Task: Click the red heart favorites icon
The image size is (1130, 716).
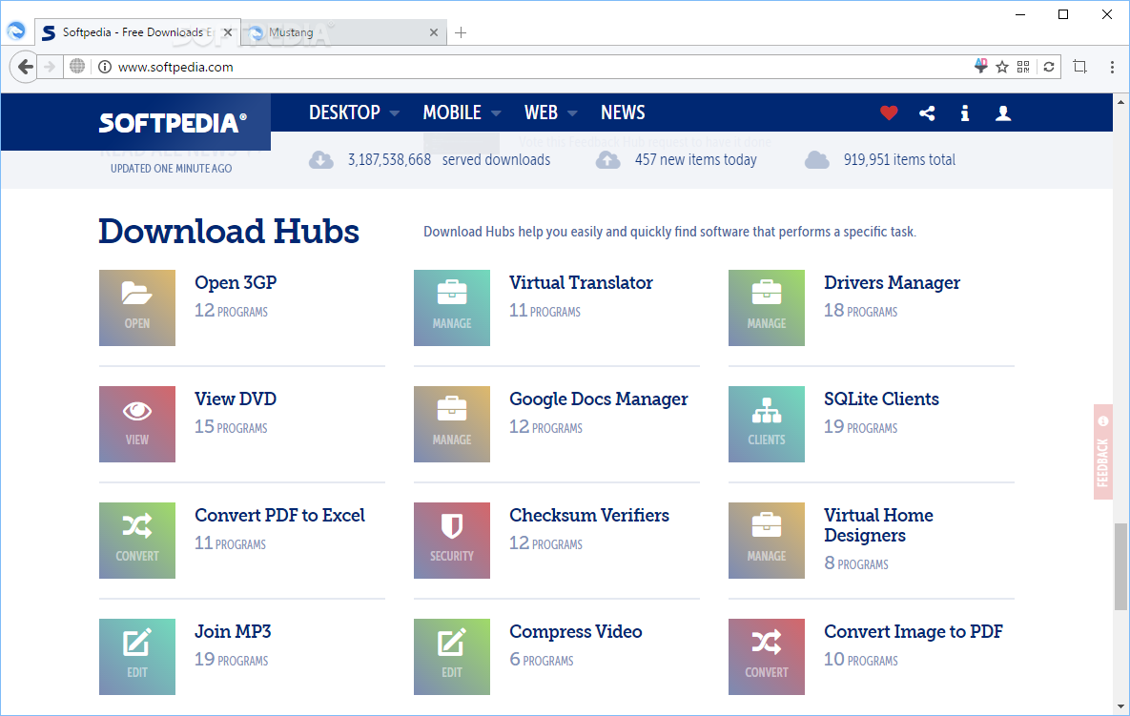Action: point(889,113)
